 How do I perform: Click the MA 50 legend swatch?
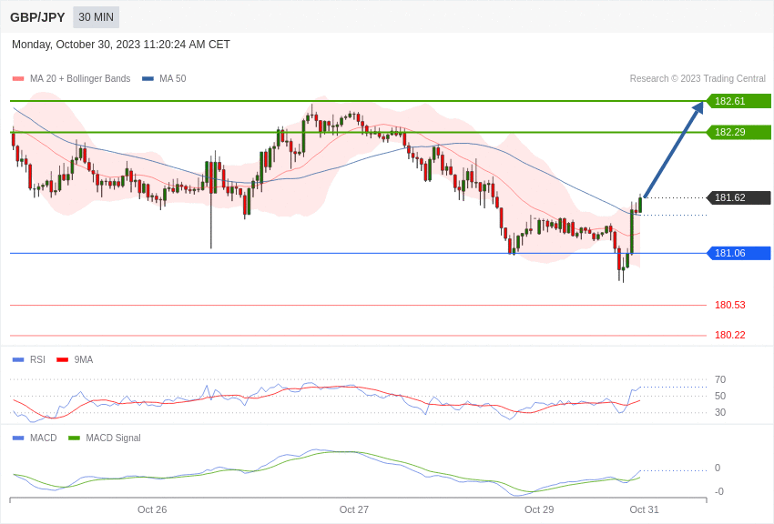tap(148, 79)
